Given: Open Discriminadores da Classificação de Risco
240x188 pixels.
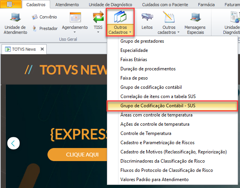Looking at the screenshot, I should [172, 161].
